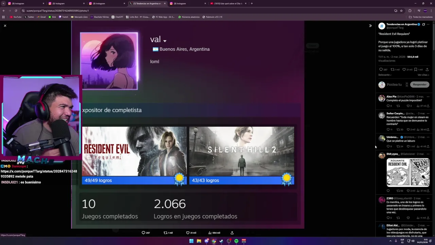Bookmark this page with star icon
The image size is (435, 245).
click(x=401, y=11)
